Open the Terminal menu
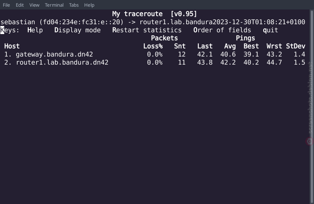Image resolution: width=314 pixels, height=204 pixels. [54, 5]
